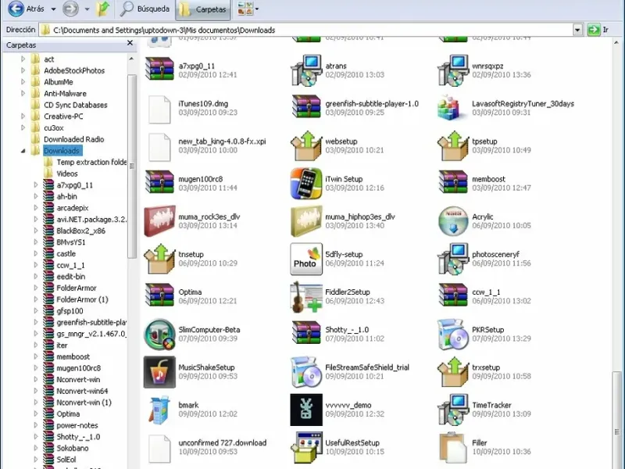Select mugen100rc8 archive icon

pyautogui.click(x=159, y=182)
